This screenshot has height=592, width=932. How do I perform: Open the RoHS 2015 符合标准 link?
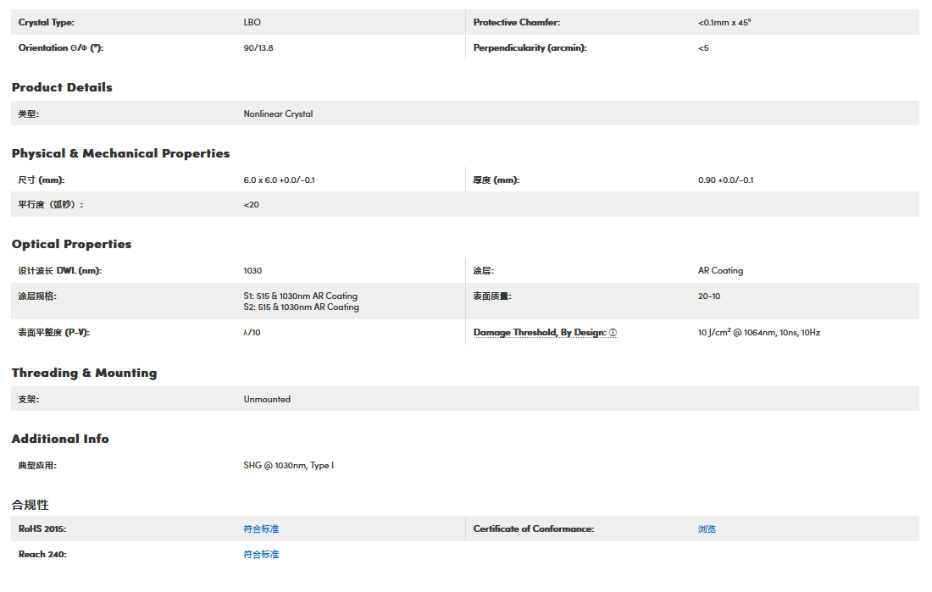[261, 529]
